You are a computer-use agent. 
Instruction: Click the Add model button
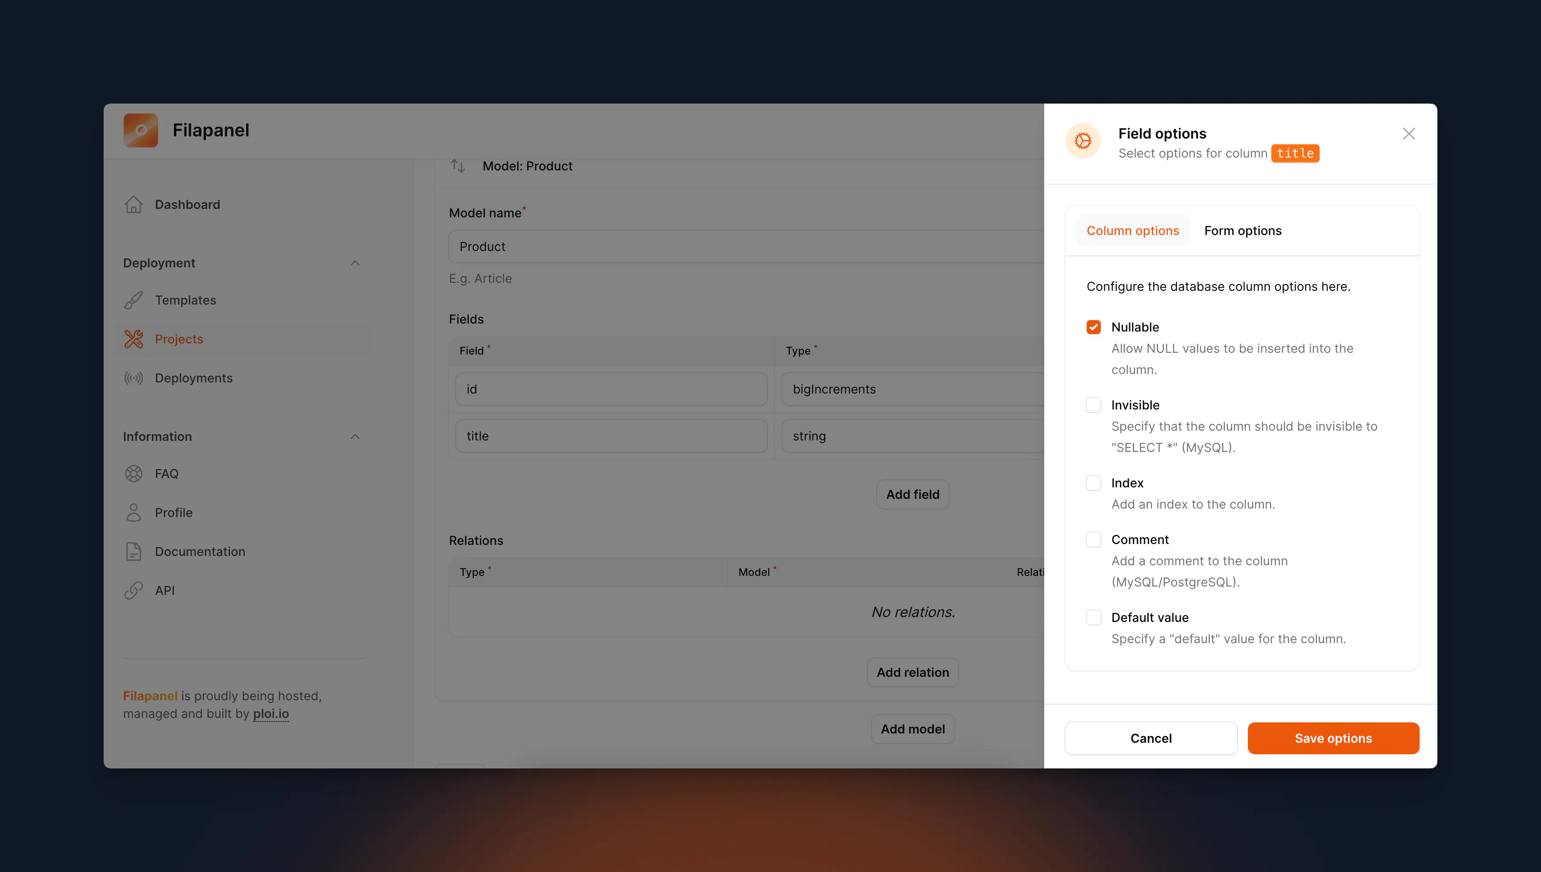pos(913,729)
